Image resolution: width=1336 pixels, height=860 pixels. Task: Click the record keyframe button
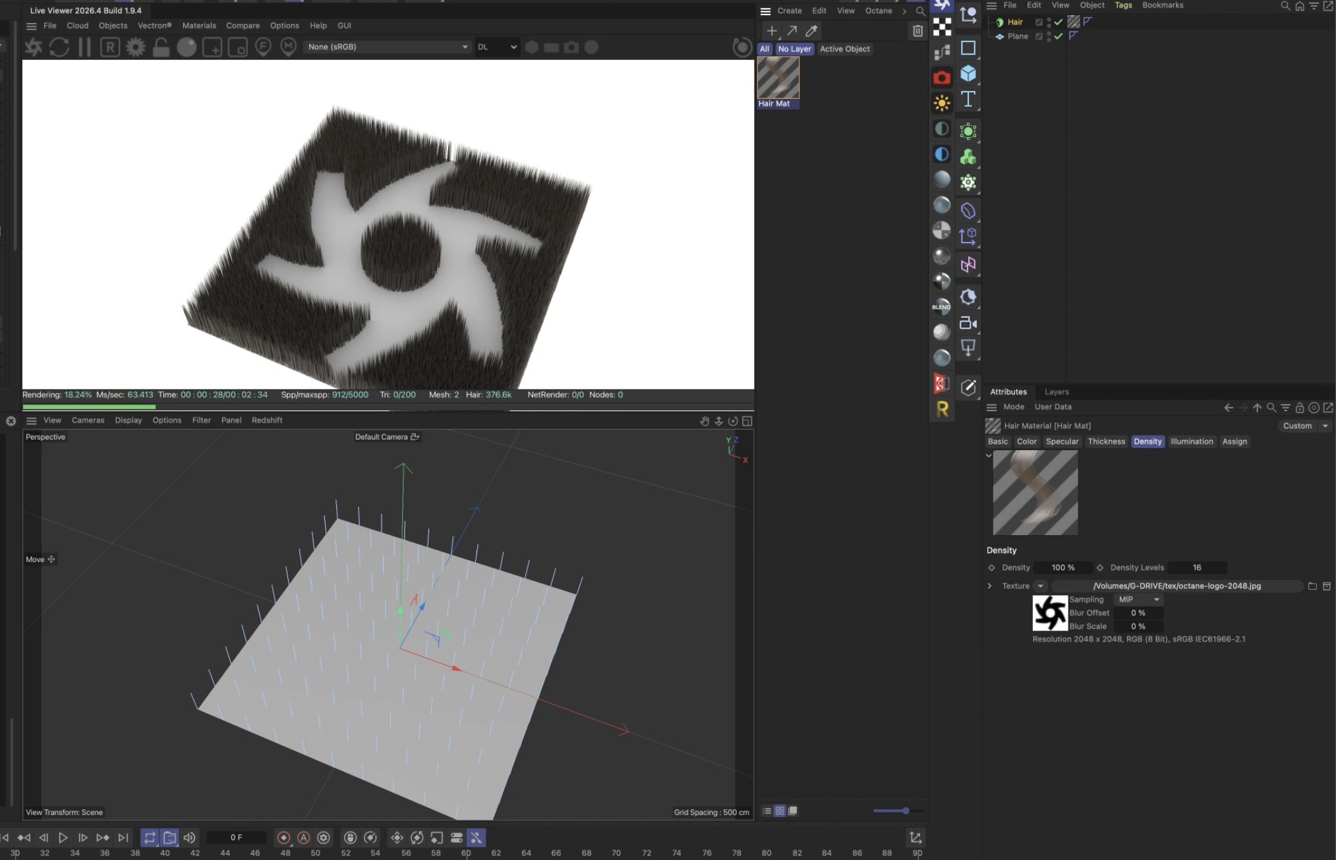283,838
